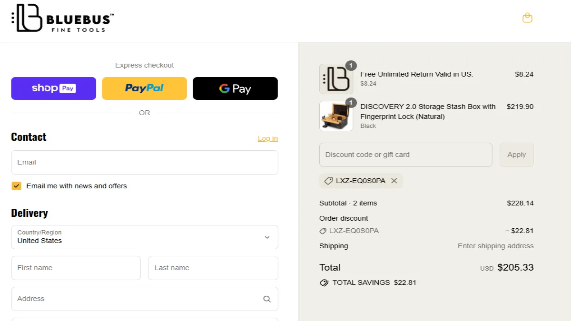Click the Log in link
This screenshot has width=571, height=321.
267,138
